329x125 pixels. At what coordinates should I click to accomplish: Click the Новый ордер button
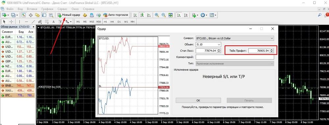[69, 15]
